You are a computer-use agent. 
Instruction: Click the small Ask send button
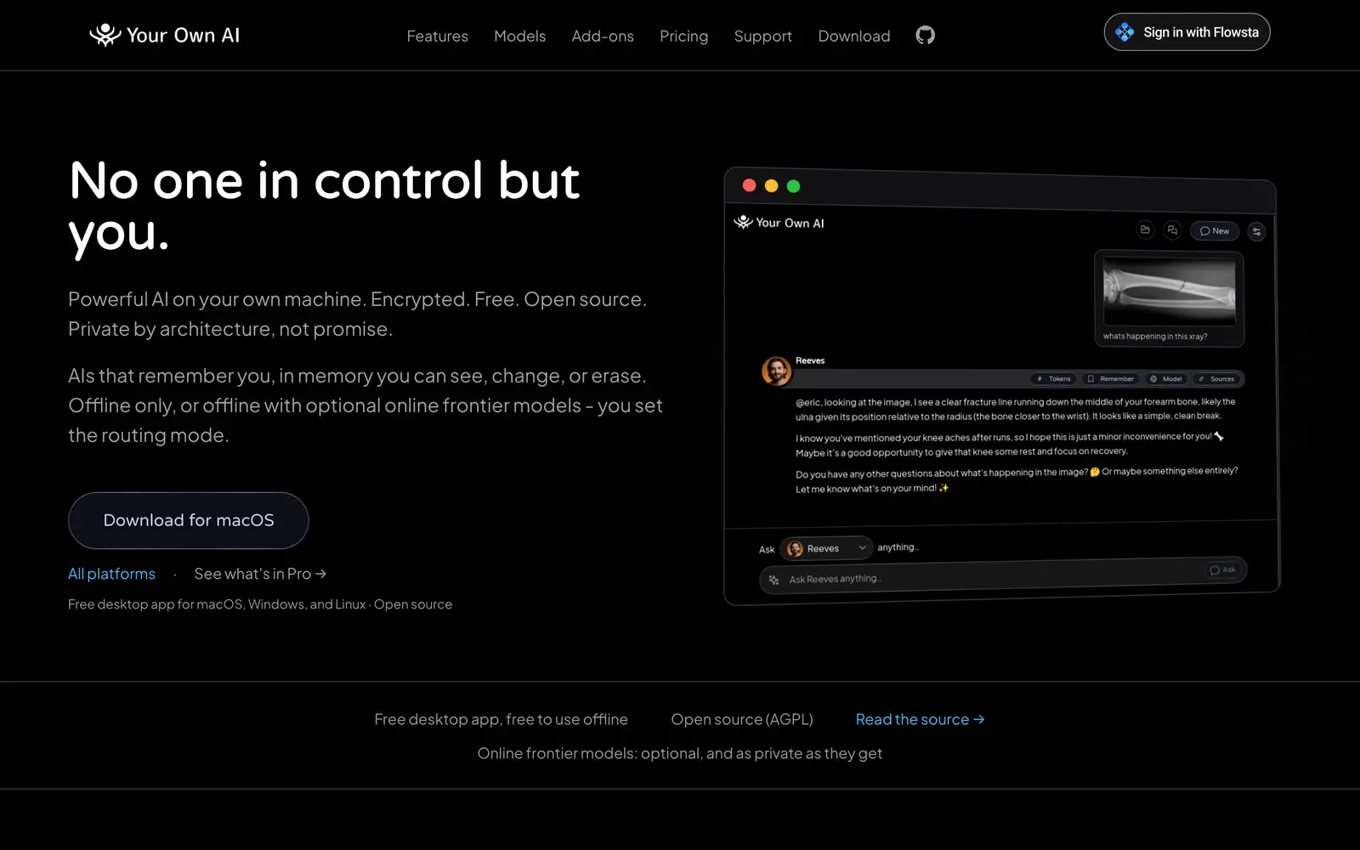[x=1222, y=570]
